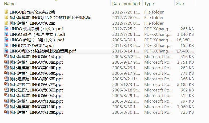Select file 优化建模与LINGO第09章.ppt

pos(36,95)
